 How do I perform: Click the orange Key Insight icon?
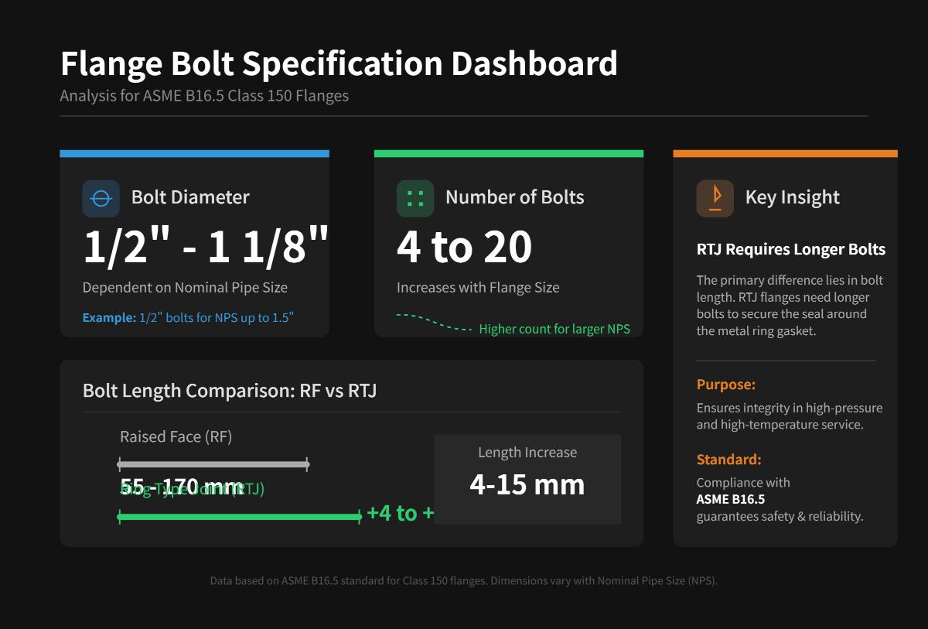(x=715, y=198)
